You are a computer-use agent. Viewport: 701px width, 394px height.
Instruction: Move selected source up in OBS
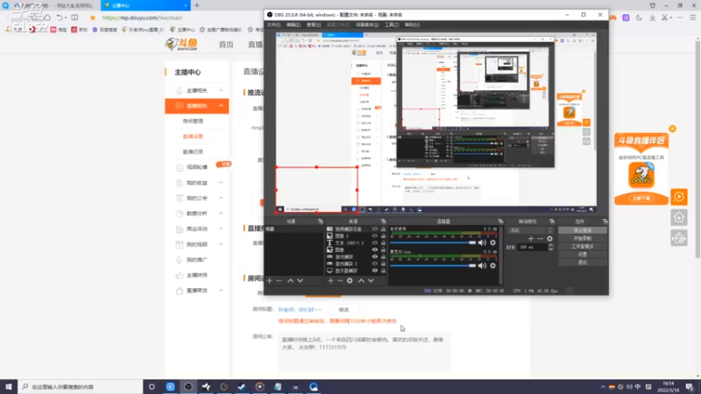coord(361,280)
